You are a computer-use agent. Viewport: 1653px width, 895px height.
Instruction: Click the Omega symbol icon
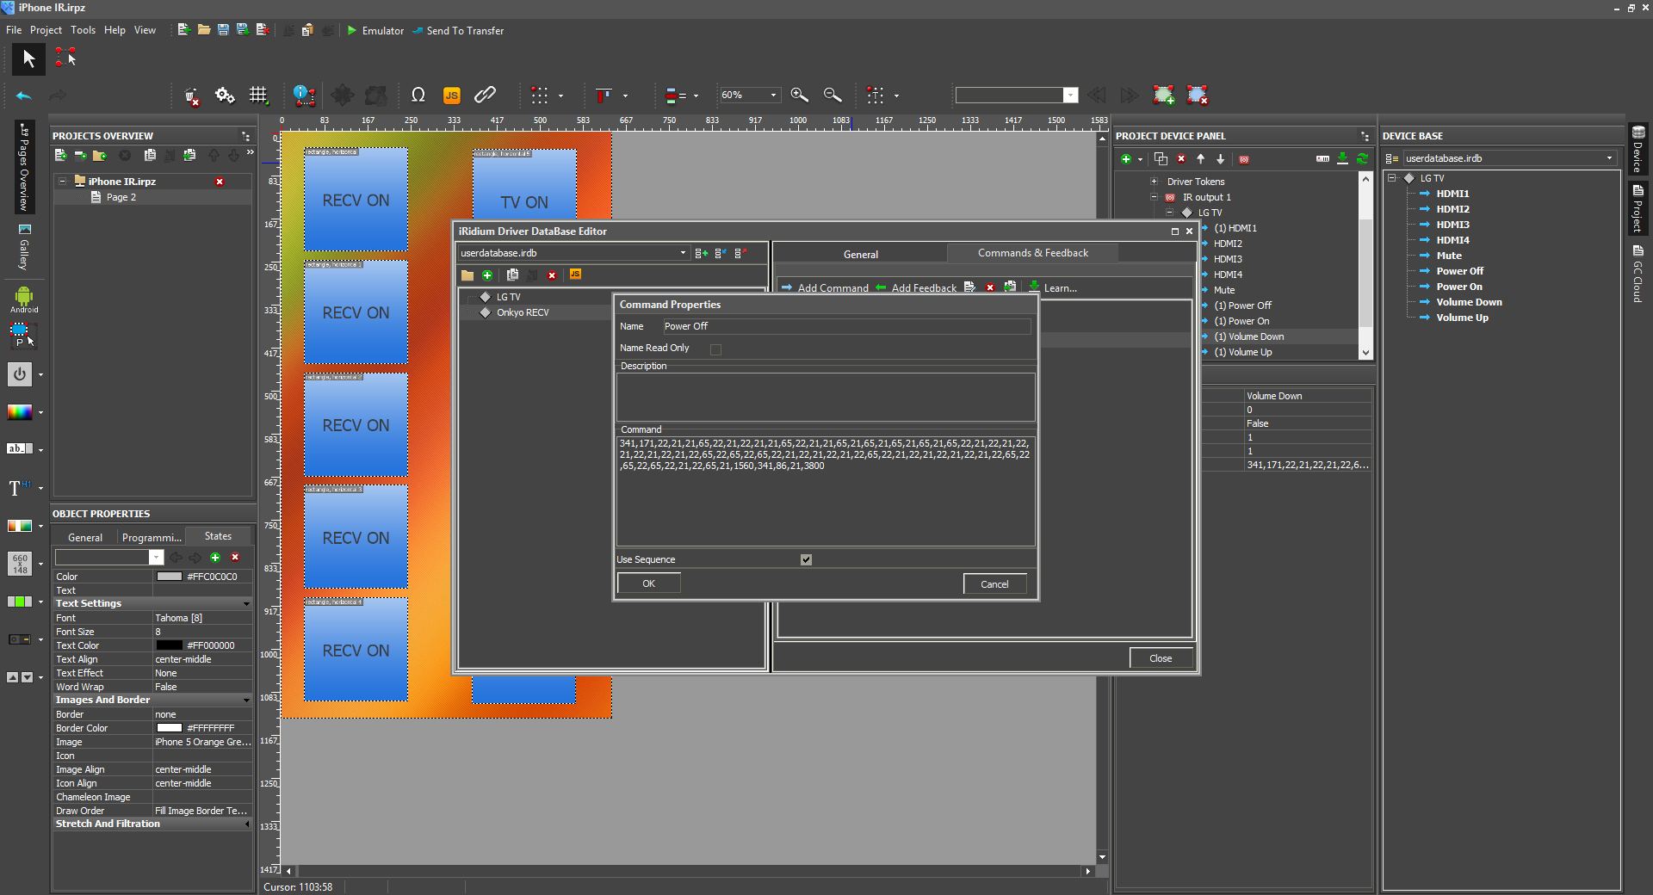coord(418,96)
